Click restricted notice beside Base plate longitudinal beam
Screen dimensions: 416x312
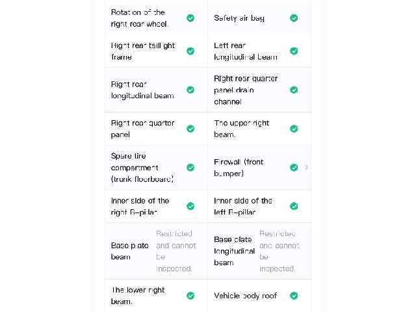(279, 252)
